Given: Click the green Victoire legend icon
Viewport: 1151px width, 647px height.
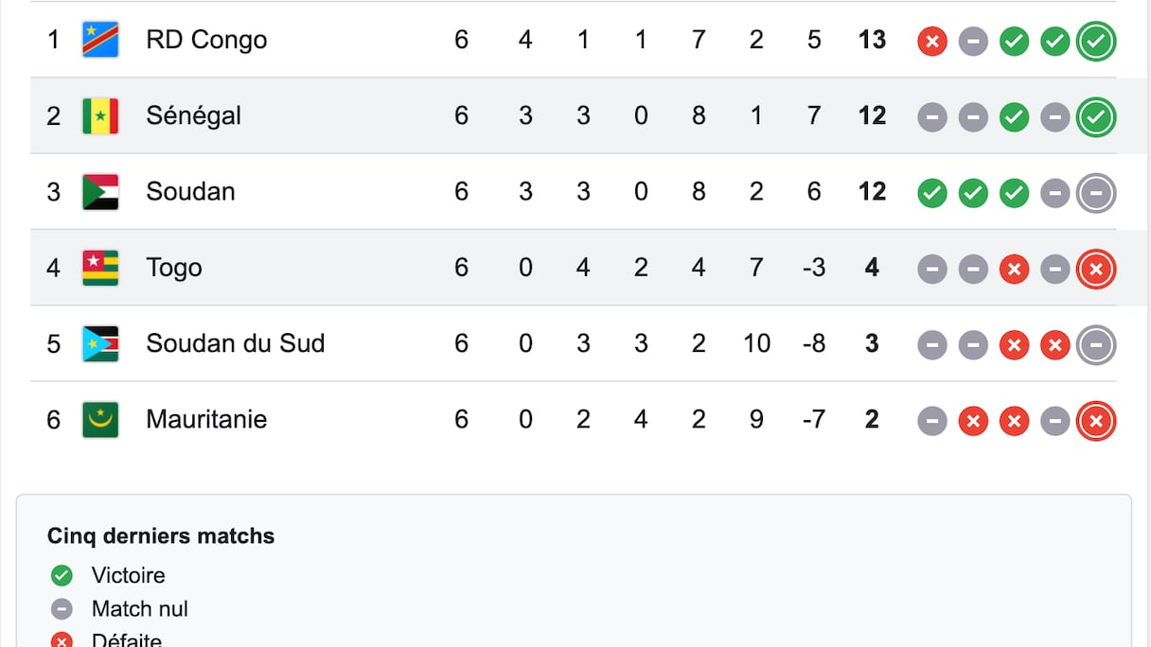Looking at the screenshot, I should coord(62,575).
